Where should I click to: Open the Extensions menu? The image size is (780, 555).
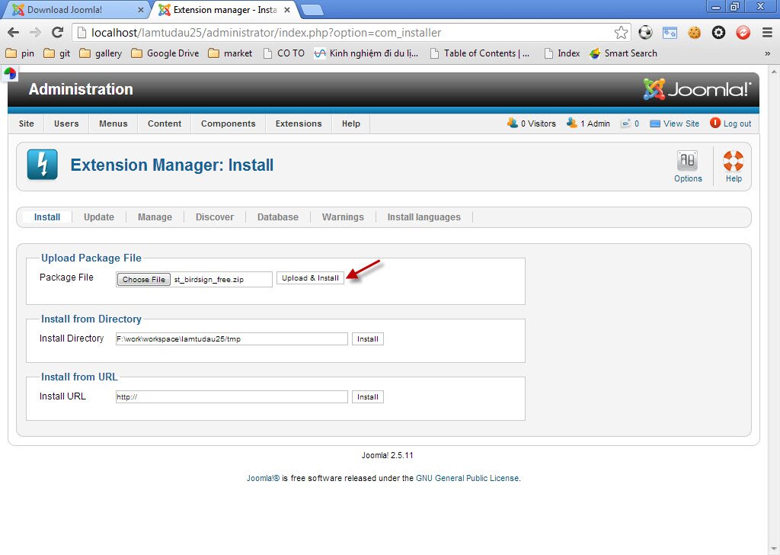point(298,123)
